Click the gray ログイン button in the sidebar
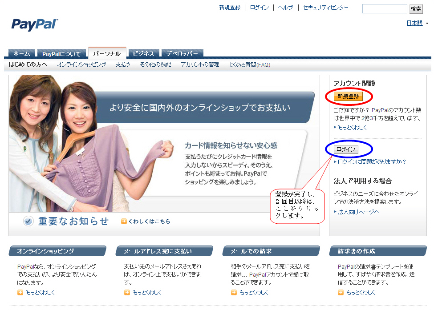This screenshot has width=434, height=310. [346, 149]
